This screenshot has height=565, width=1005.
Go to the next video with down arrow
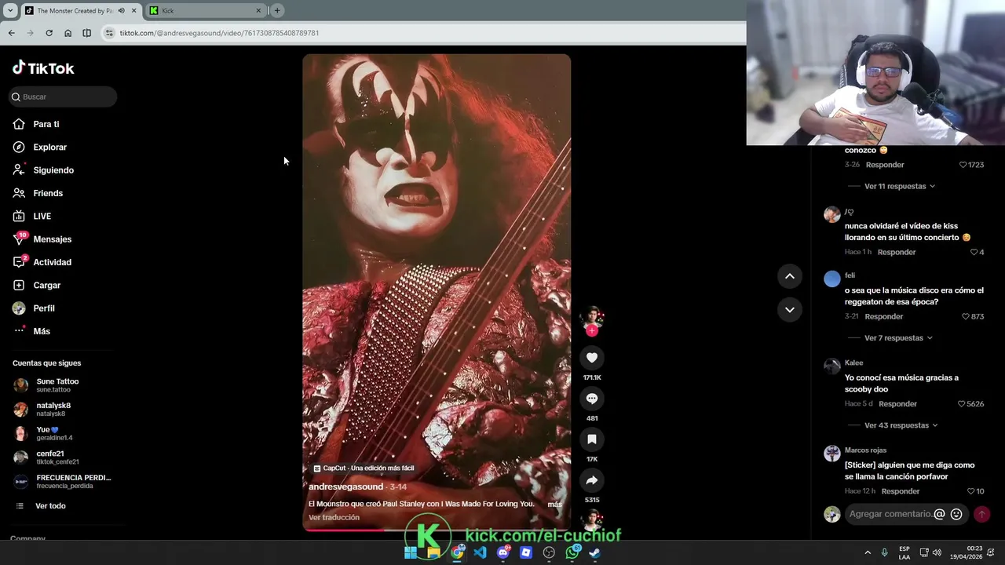coord(790,310)
